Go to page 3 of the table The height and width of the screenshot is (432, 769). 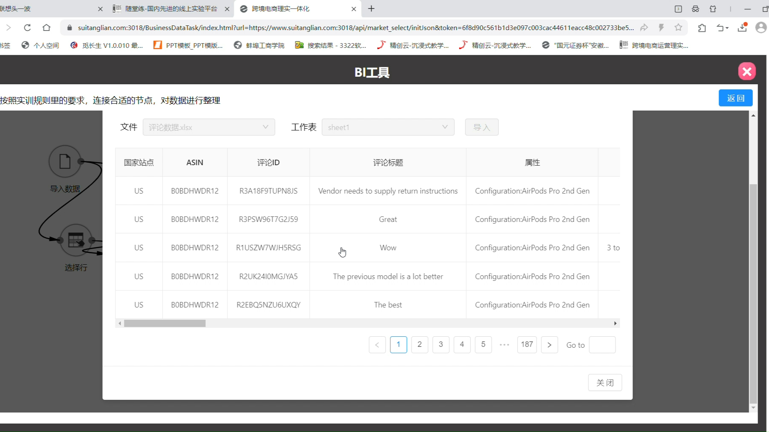(441, 344)
